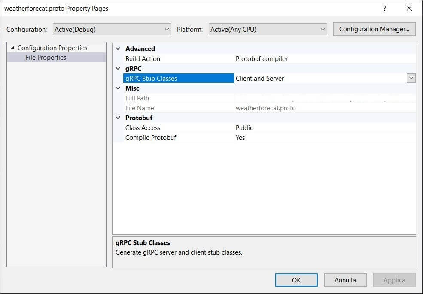This screenshot has height=294, width=423.
Task: Click the Compile Protobuf Yes value
Action: 240,138
